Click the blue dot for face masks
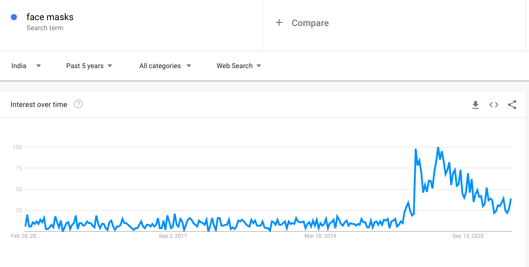 click(x=14, y=17)
